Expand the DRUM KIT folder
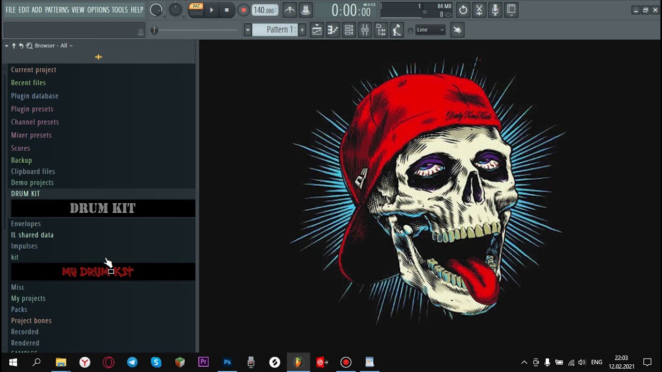 coord(25,194)
